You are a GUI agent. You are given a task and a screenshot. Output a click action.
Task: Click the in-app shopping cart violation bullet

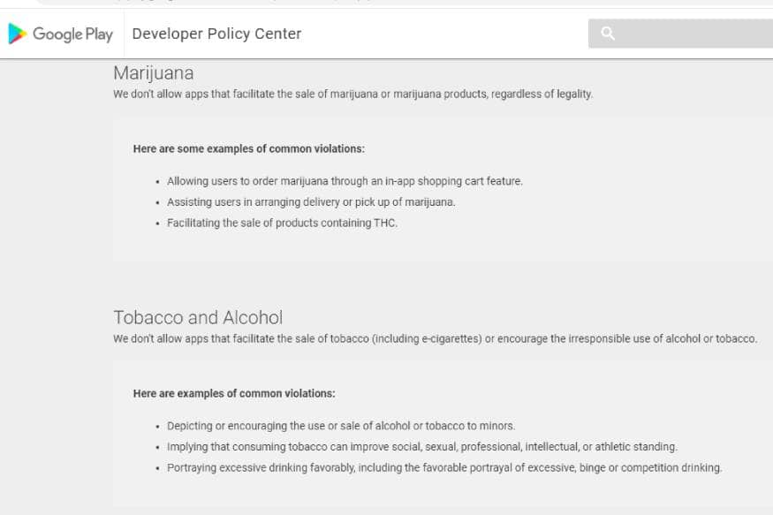[345, 181]
